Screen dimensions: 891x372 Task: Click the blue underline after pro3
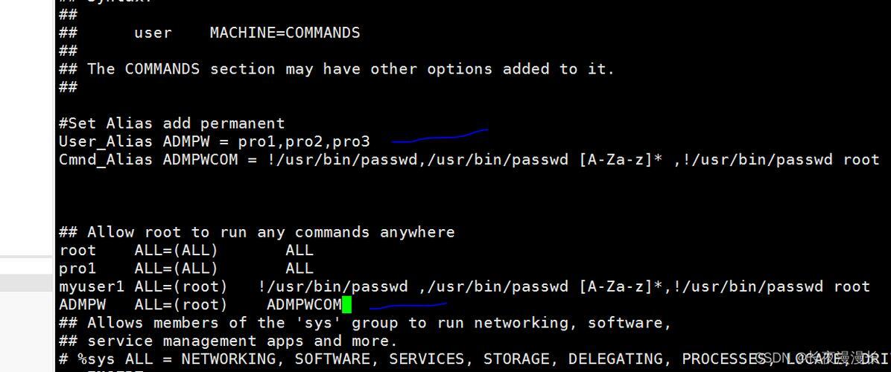coord(440,136)
